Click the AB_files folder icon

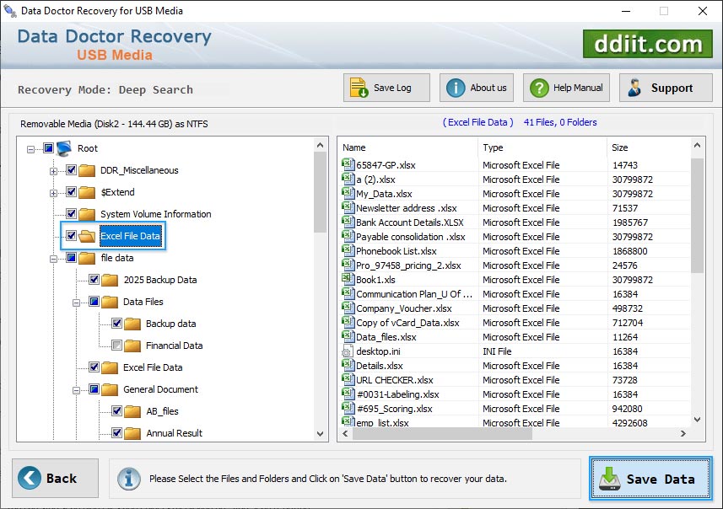132,412
